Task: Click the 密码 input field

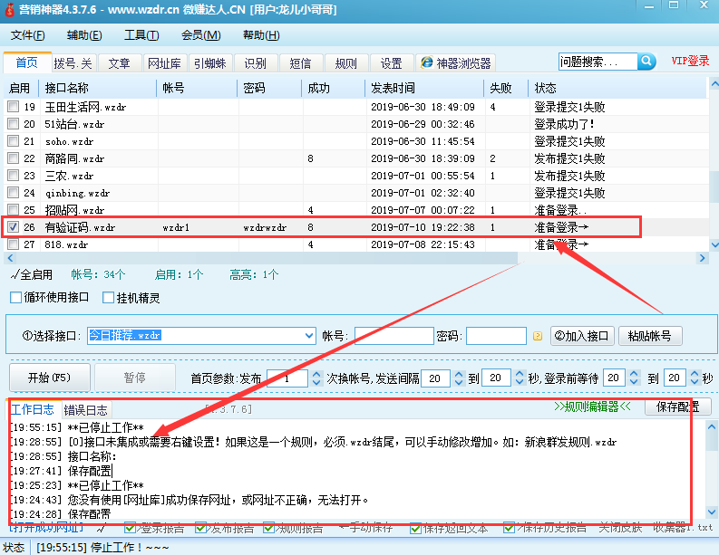Action: point(496,336)
